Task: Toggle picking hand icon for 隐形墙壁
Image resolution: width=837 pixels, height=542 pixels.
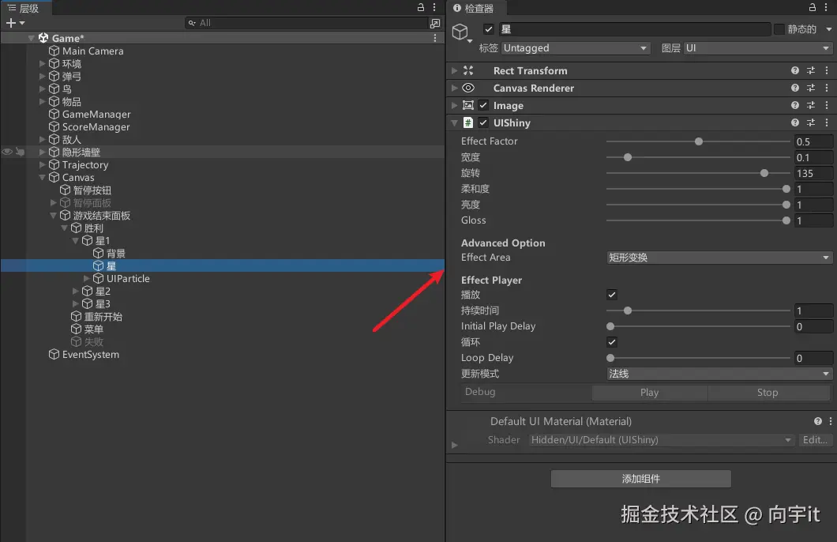Action: [x=21, y=152]
